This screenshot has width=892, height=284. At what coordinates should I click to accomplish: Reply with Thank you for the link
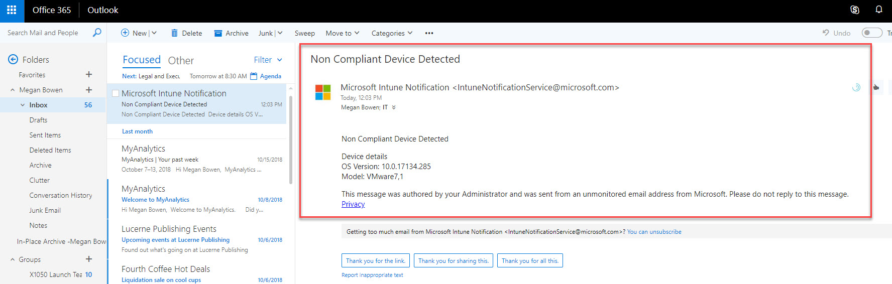(376, 261)
